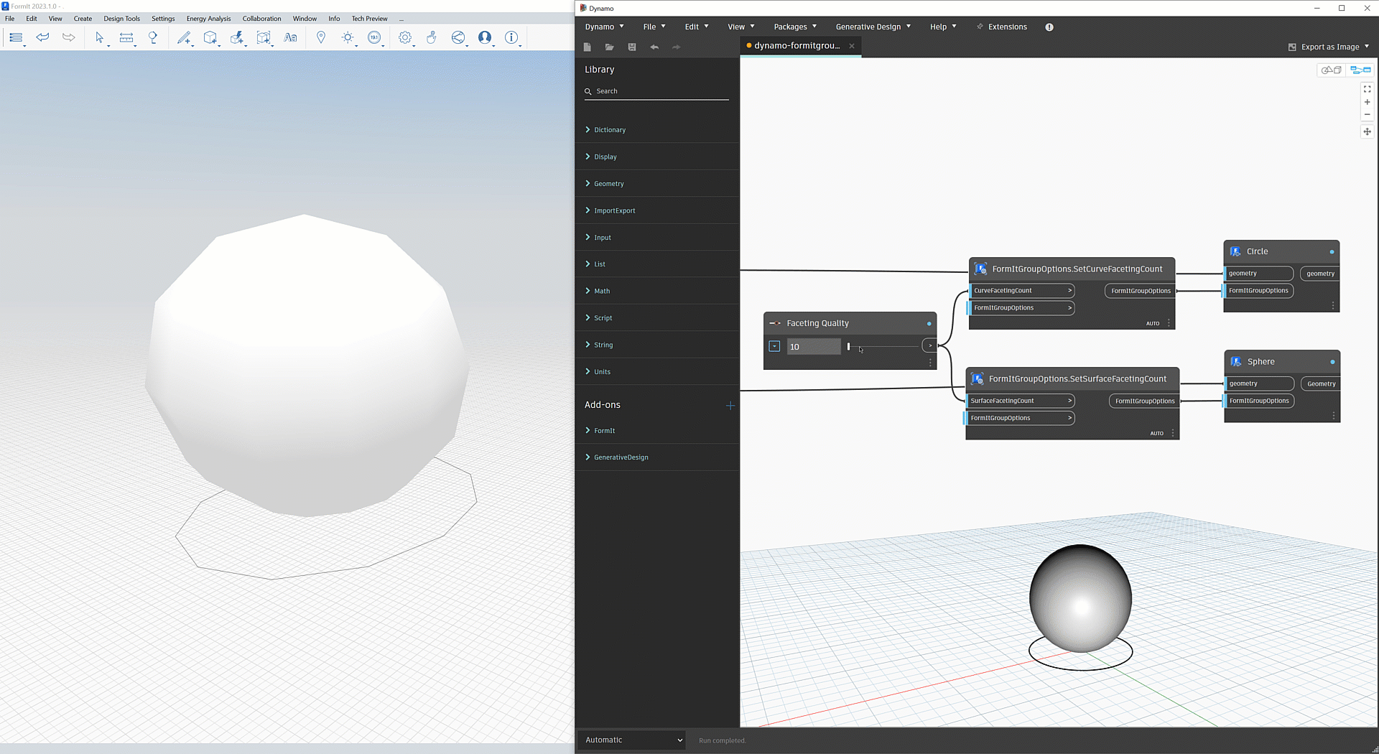Click the zoom out minus in Dynamo canvas

click(1368, 115)
